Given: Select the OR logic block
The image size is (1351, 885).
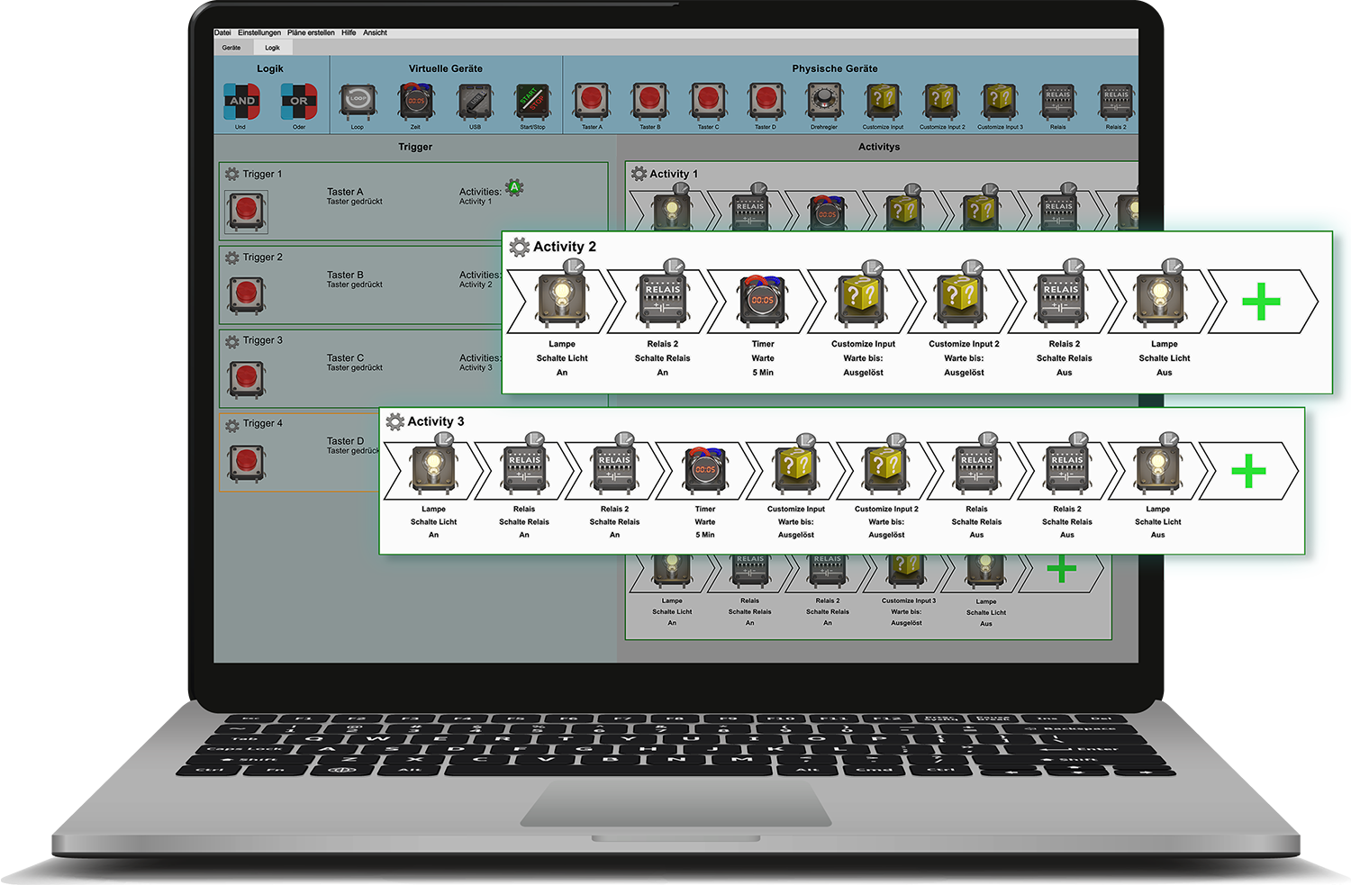Looking at the screenshot, I should (298, 102).
